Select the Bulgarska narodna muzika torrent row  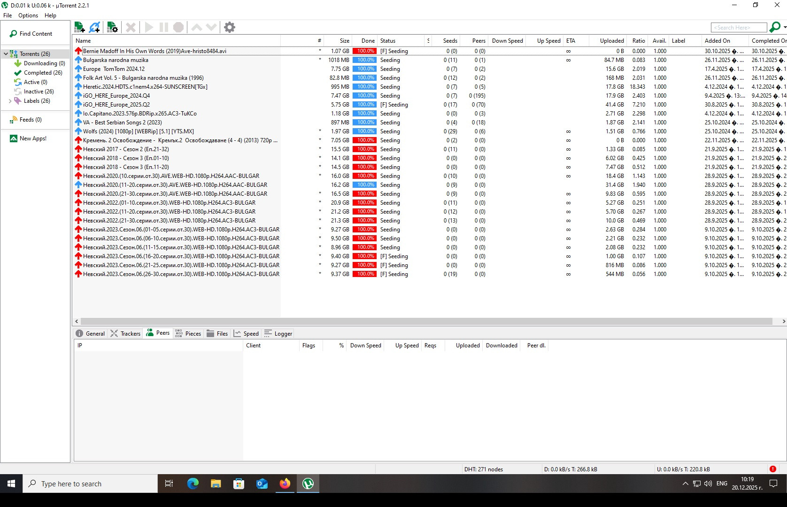(x=429, y=60)
